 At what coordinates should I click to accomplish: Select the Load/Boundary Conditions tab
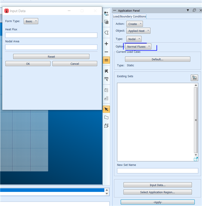[x=129, y=16]
